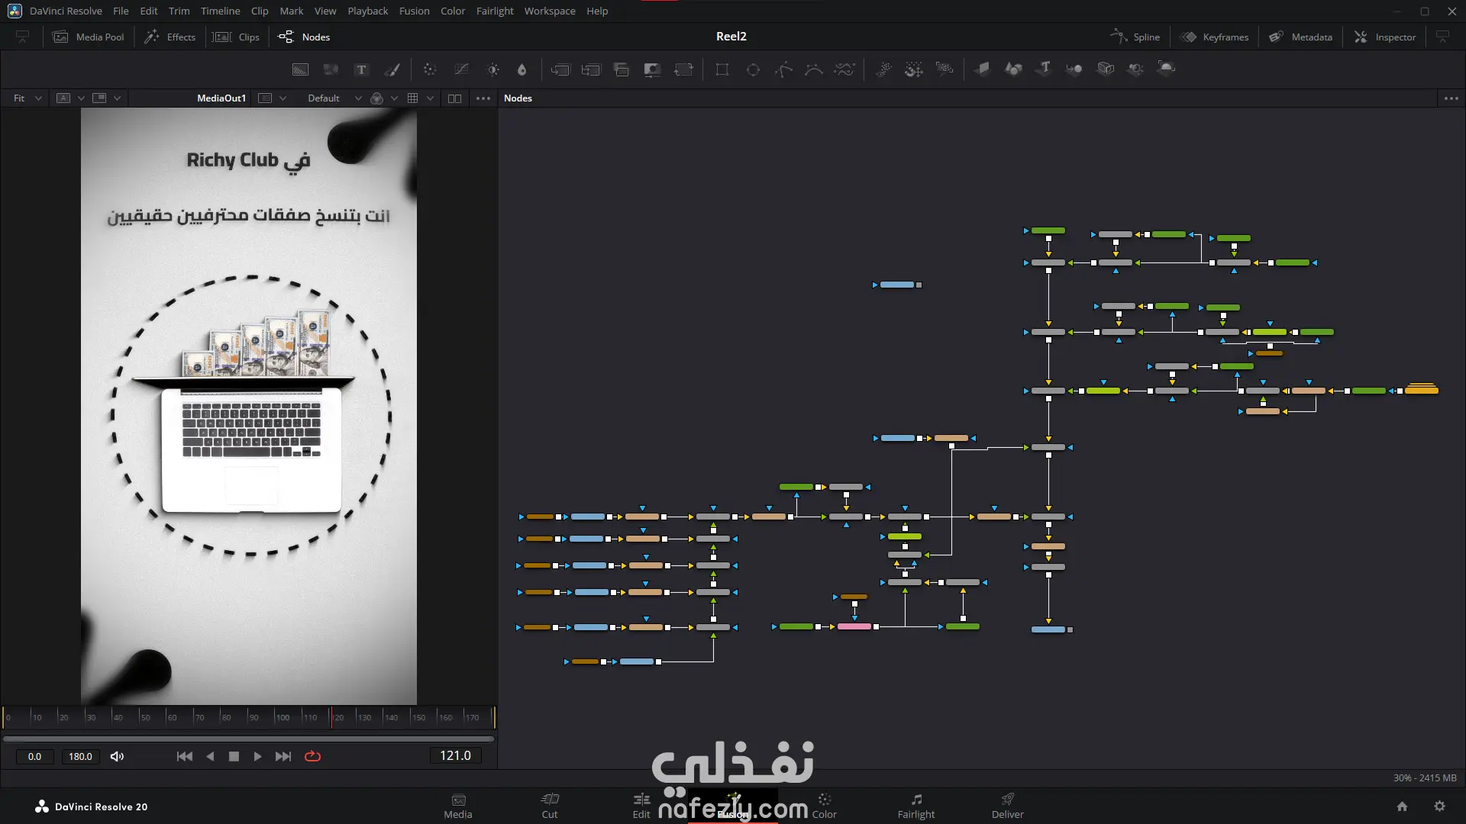Add an Ellipse mask tool
The height and width of the screenshot is (824, 1466).
[753, 69]
